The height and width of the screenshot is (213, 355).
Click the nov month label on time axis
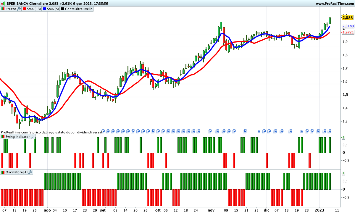[x=211, y=210]
